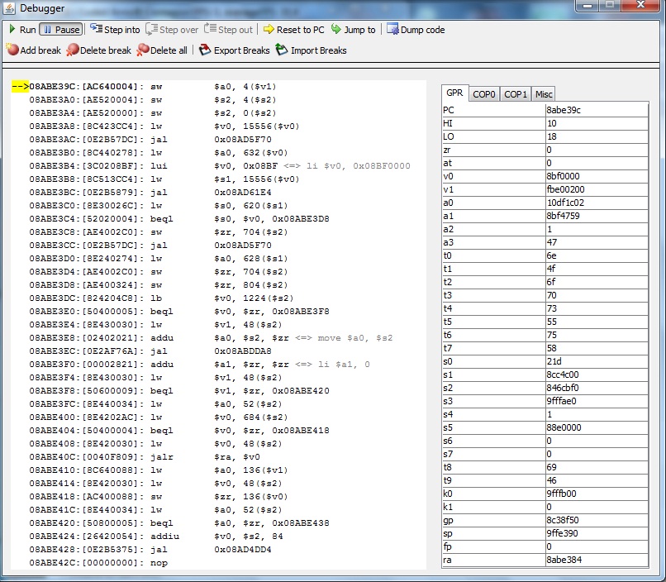Open the COP1 register tab
The image size is (666, 582).
[516, 94]
